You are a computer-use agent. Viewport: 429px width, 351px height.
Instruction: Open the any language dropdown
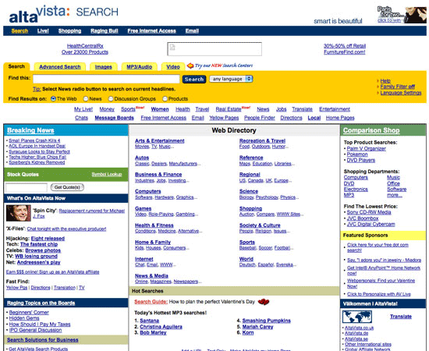(x=231, y=79)
